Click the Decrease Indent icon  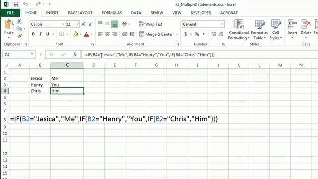point(125,34)
